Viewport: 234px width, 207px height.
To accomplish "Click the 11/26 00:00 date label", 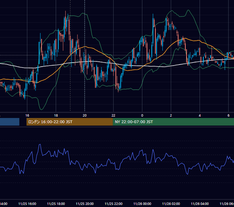I will (x=142, y=204).
